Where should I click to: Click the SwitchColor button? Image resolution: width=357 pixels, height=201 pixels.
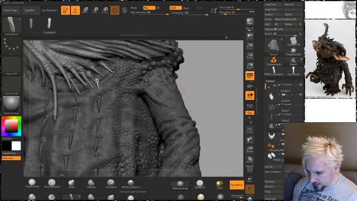click(9, 153)
